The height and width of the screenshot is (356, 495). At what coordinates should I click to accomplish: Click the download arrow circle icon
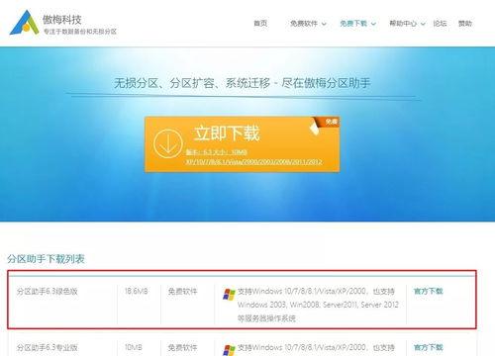(168, 143)
